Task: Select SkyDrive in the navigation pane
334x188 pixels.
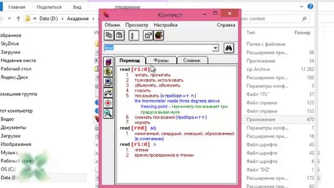Action: 10,44
